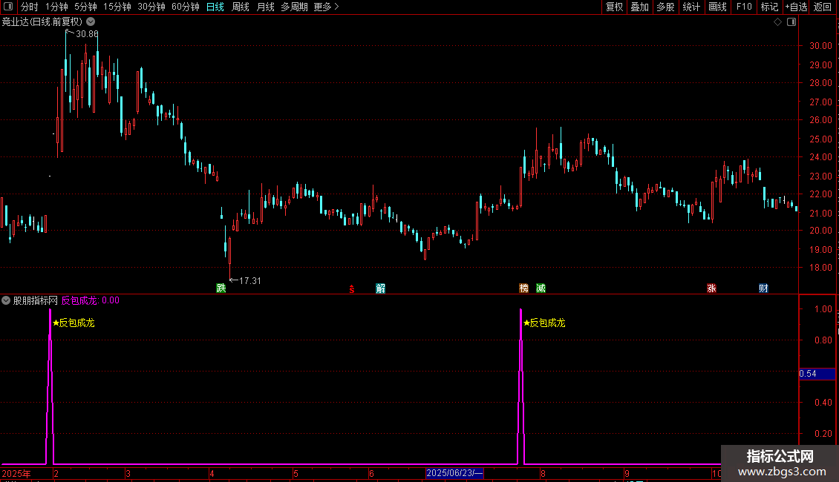Open F10 company info

point(744,7)
